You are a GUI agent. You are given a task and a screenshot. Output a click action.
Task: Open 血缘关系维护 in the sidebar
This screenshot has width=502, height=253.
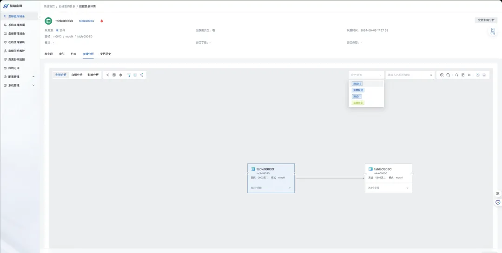[19, 51]
